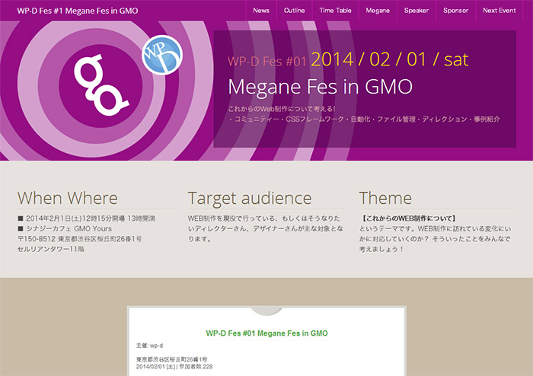Click the When Where heading

click(68, 199)
